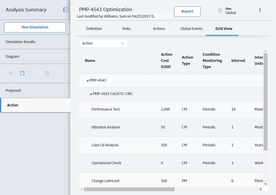
Task: Select the Change Lubricant row name
Action: click(105, 181)
